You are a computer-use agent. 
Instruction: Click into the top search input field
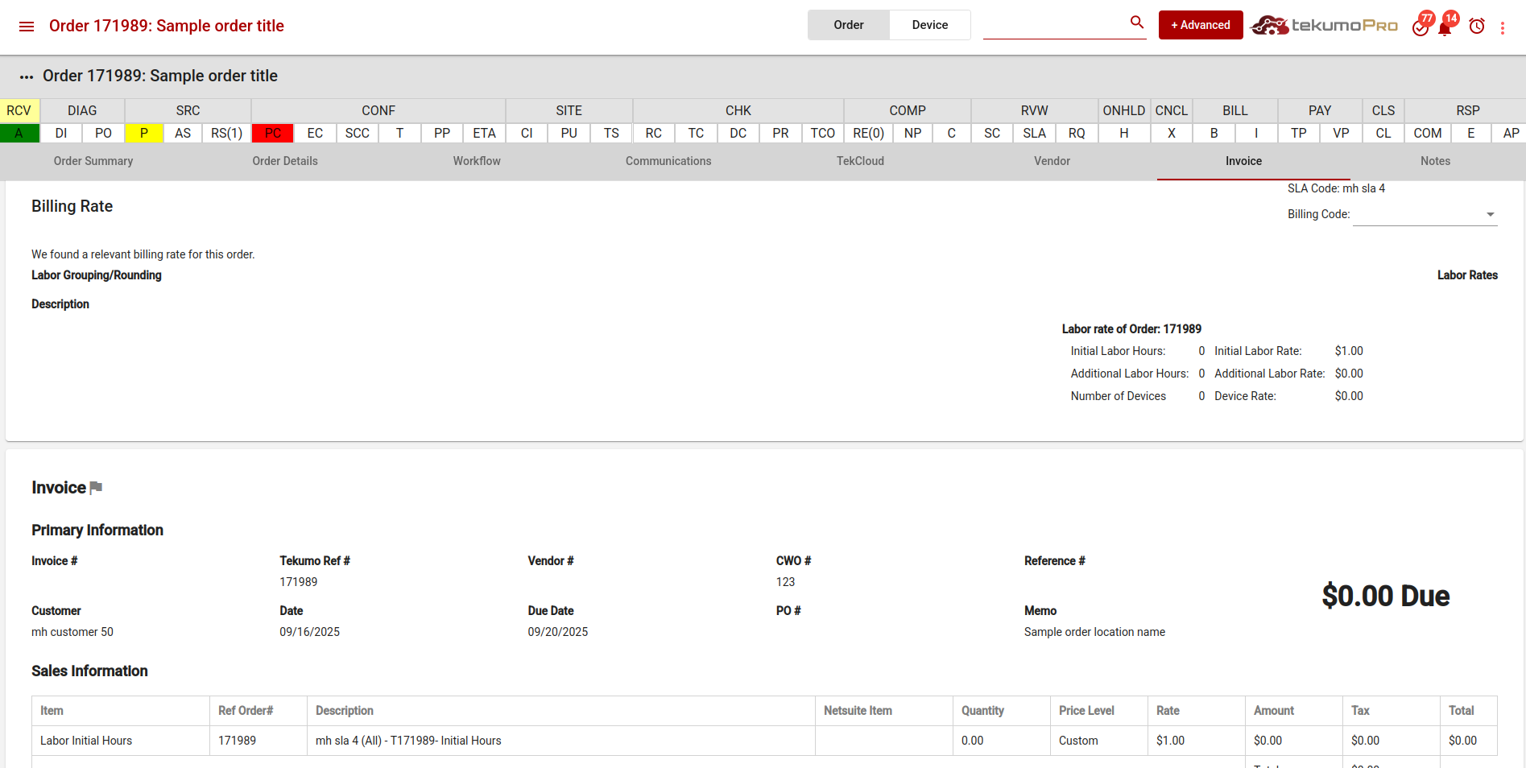pyautogui.click(x=1053, y=26)
